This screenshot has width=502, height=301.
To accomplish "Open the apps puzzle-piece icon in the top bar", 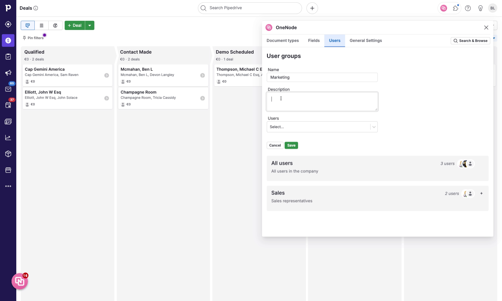I will click(x=456, y=8).
